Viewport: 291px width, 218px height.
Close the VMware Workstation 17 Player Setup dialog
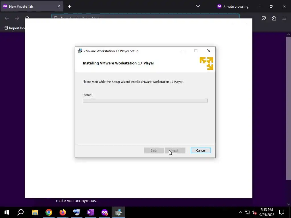pyautogui.click(x=209, y=51)
